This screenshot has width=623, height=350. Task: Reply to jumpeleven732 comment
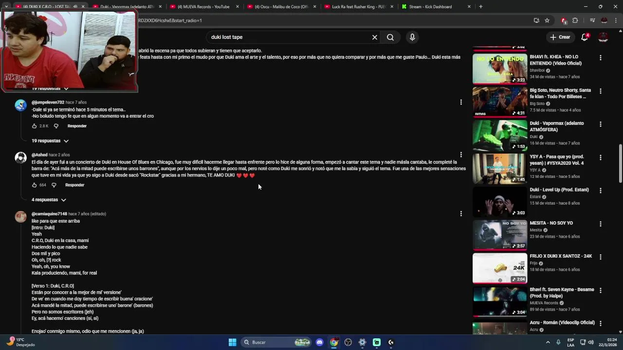point(77,126)
